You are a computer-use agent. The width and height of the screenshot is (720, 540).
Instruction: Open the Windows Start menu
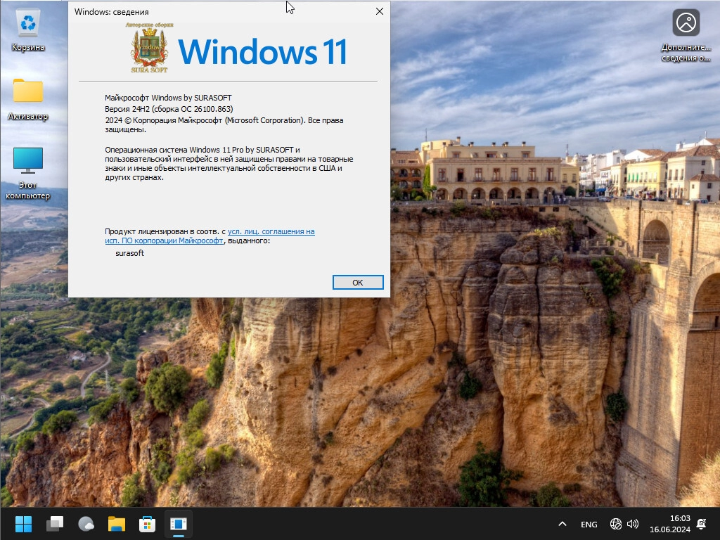(x=23, y=523)
